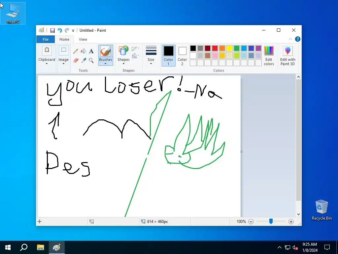Viewport: 338px width, 254px height.
Task: Select the Pencil tool
Action: (x=76, y=51)
